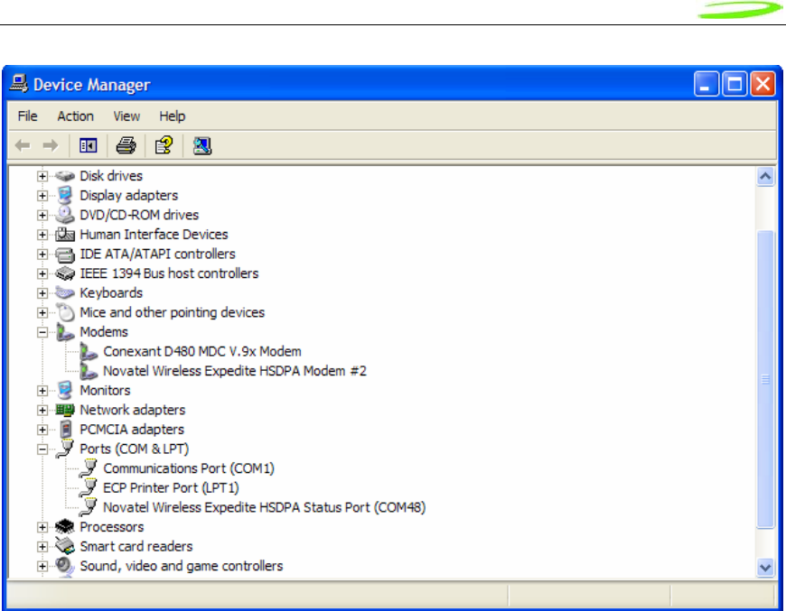Expand the Monitors node
Image resolution: width=786 pixels, height=611 pixels.
click(x=42, y=391)
